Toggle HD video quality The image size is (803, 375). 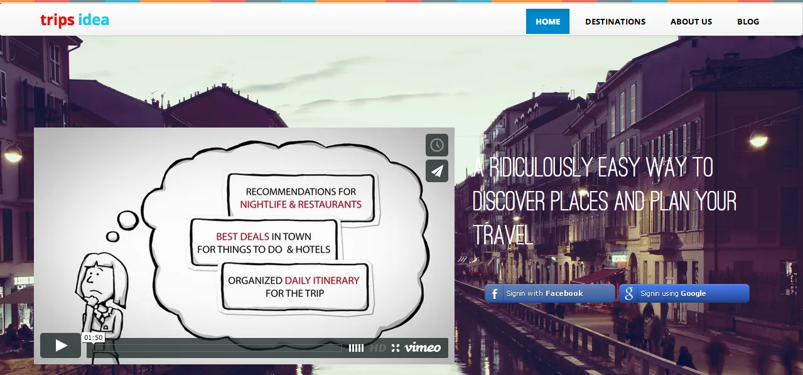[x=378, y=347]
